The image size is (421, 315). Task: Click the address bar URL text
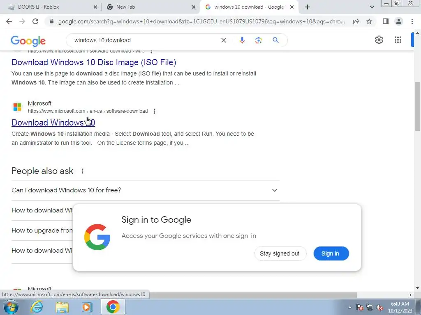[x=201, y=21]
